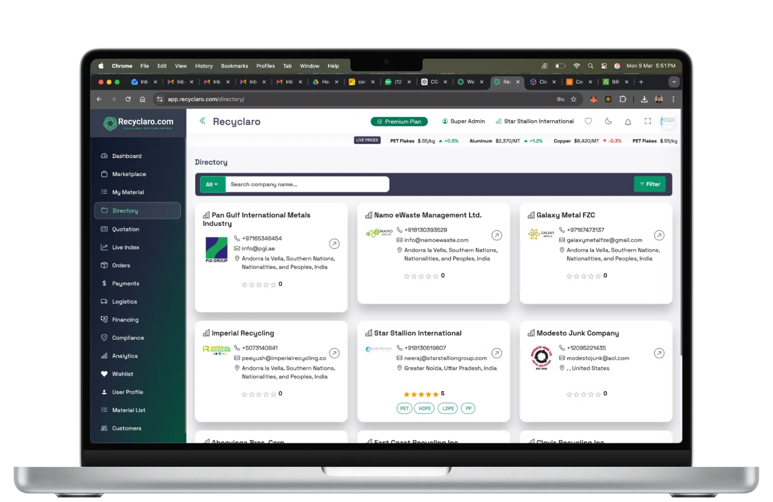Collapse sidebar with double chevron icon

coord(202,121)
